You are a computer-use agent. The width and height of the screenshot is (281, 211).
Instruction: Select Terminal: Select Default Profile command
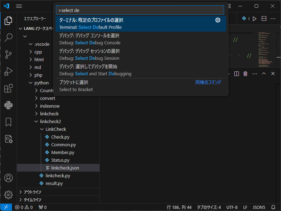pyautogui.click(x=141, y=24)
